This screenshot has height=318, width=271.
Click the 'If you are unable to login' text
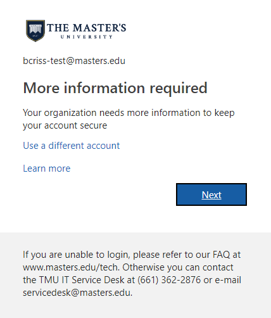[x=76, y=255]
